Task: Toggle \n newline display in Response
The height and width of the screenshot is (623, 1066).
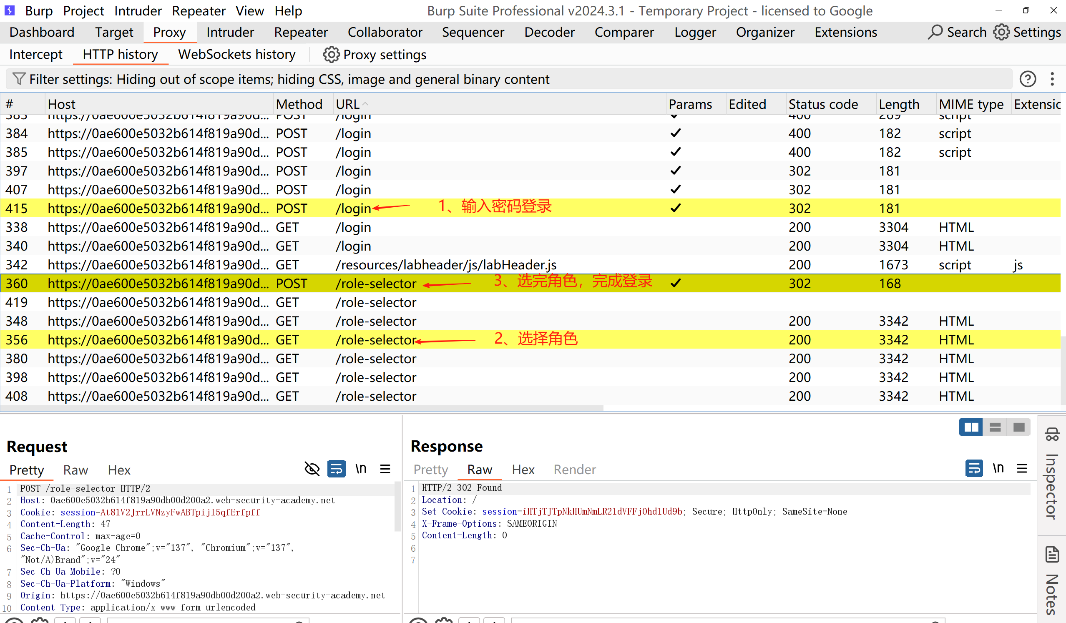Action: (x=998, y=469)
